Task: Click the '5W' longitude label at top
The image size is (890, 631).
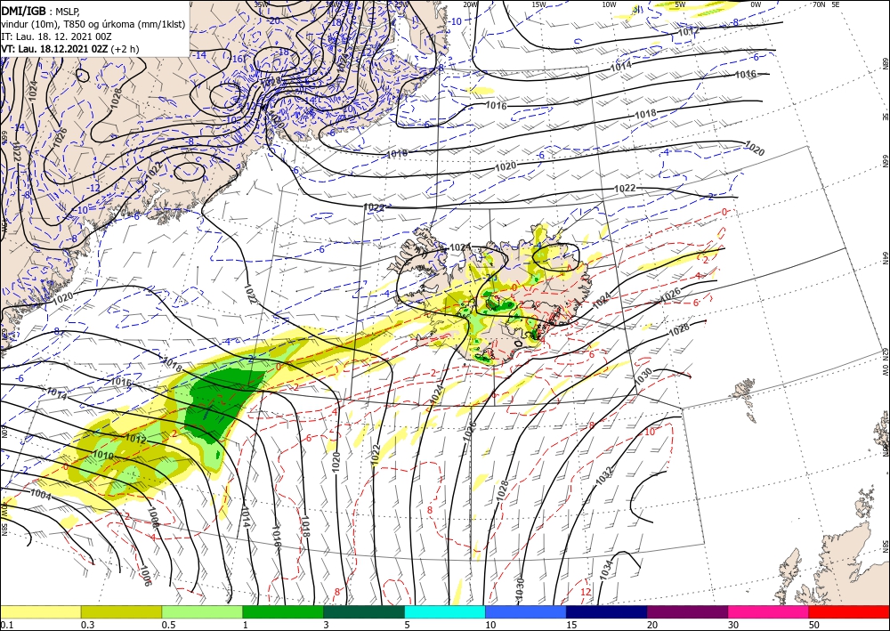Action: 681,5
